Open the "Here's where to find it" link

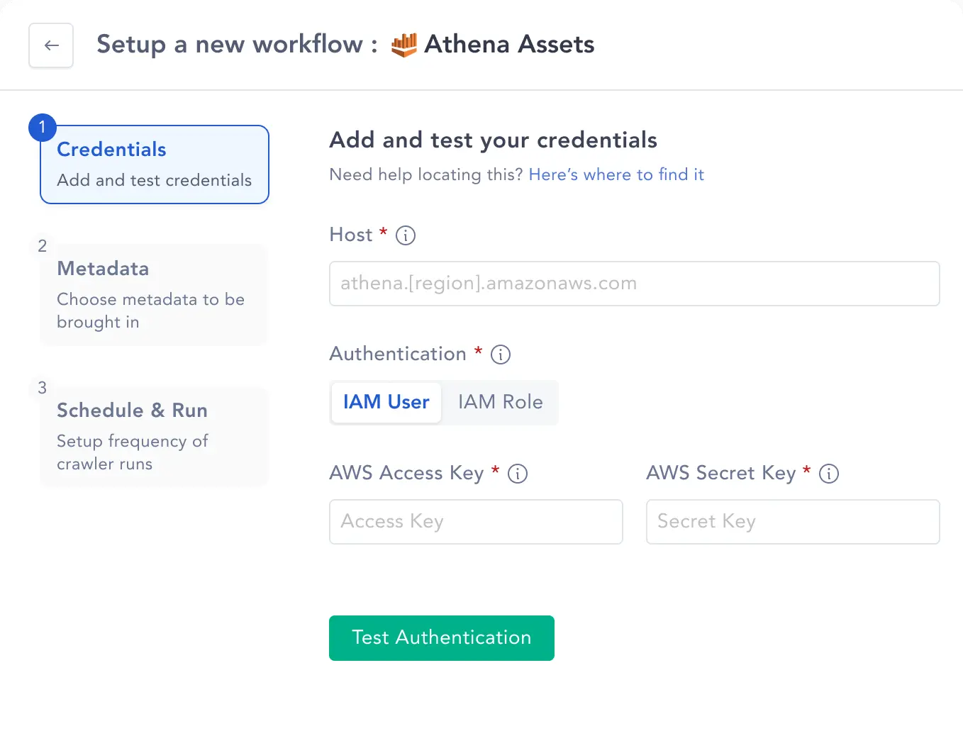[x=616, y=174]
